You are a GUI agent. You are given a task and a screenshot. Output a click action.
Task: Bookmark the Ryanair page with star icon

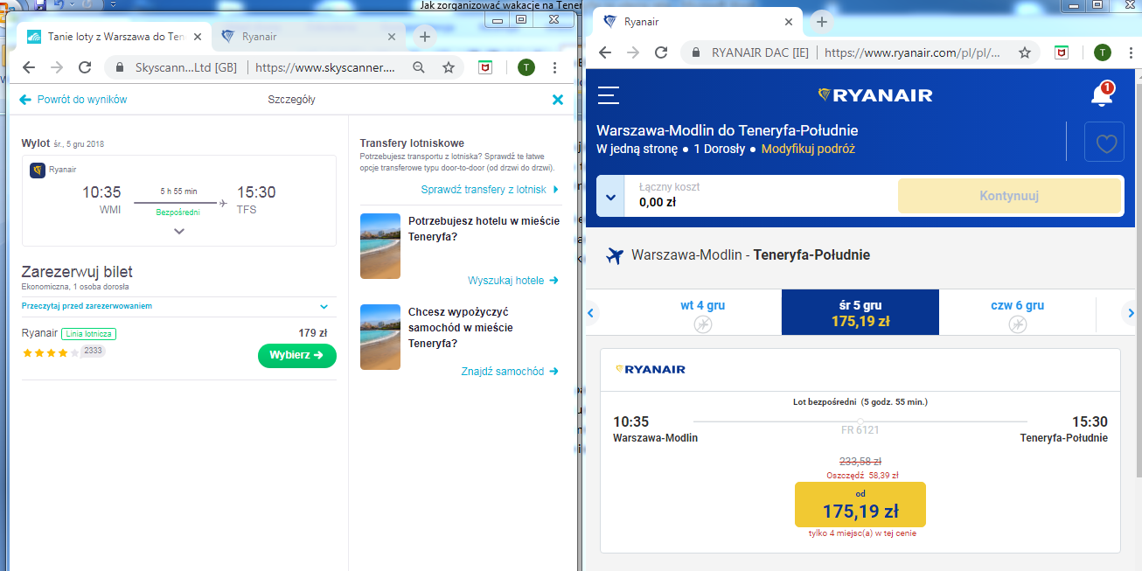[x=1025, y=52]
